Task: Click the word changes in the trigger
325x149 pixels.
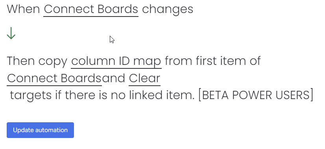Action: click(x=168, y=10)
